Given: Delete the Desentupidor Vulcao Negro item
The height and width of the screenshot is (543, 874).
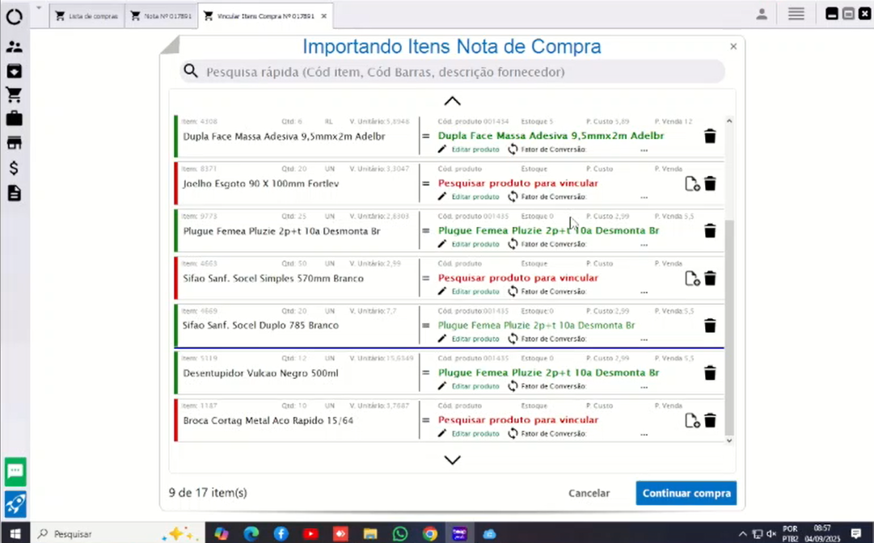Looking at the screenshot, I should click(x=710, y=373).
